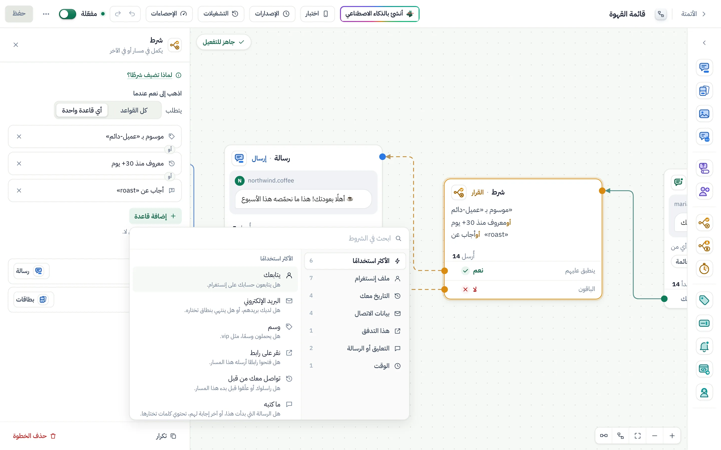721x450 pixels.
Task: Close the شرط condition panel
Action: point(16,45)
